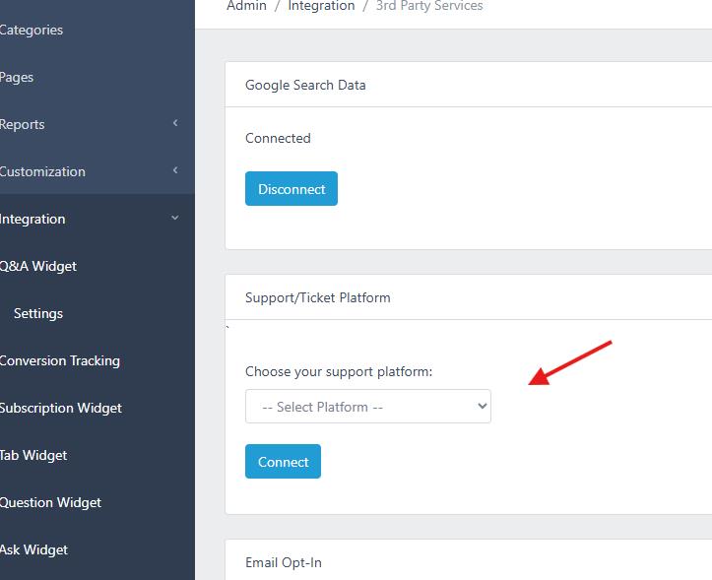Expand the Reports submenu chevron
712x580 pixels.
coord(175,123)
